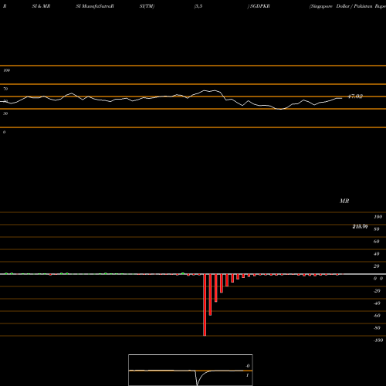
Task: Click the 'MR' panel title
Action: pos(344,201)
